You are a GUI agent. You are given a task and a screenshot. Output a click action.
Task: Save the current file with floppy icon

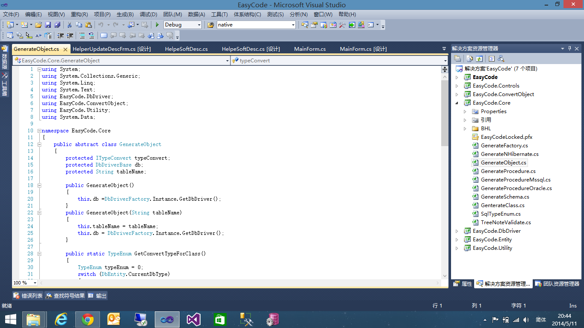(x=48, y=25)
